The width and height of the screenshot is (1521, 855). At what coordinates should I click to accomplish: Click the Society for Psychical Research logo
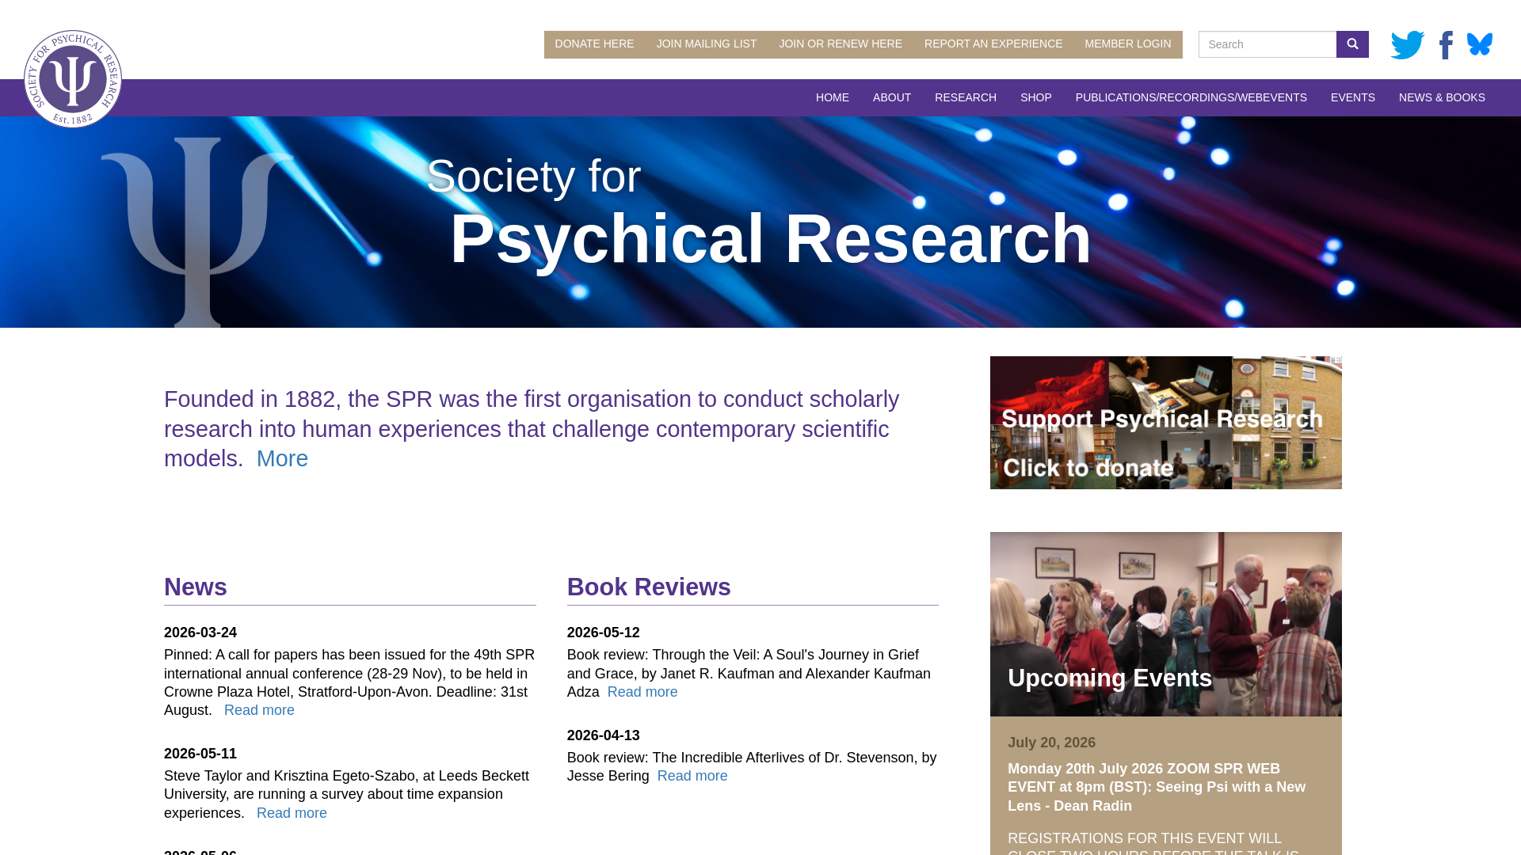click(x=73, y=79)
